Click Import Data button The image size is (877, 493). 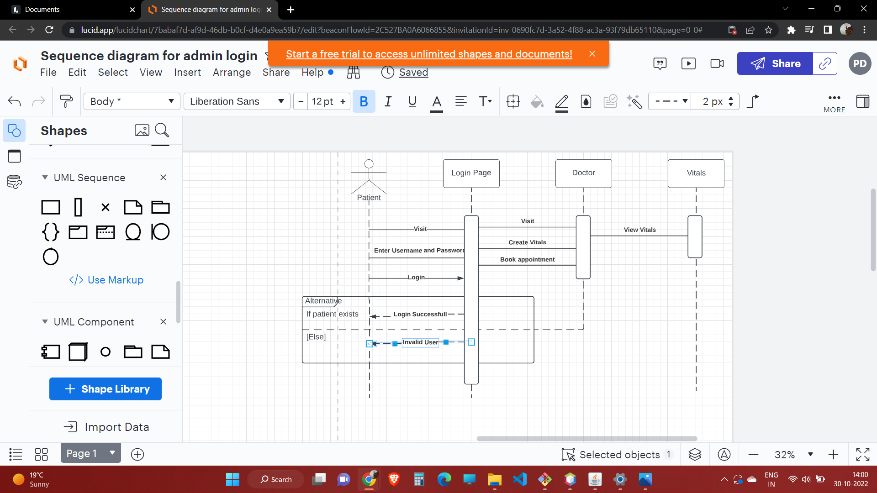click(x=106, y=427)
